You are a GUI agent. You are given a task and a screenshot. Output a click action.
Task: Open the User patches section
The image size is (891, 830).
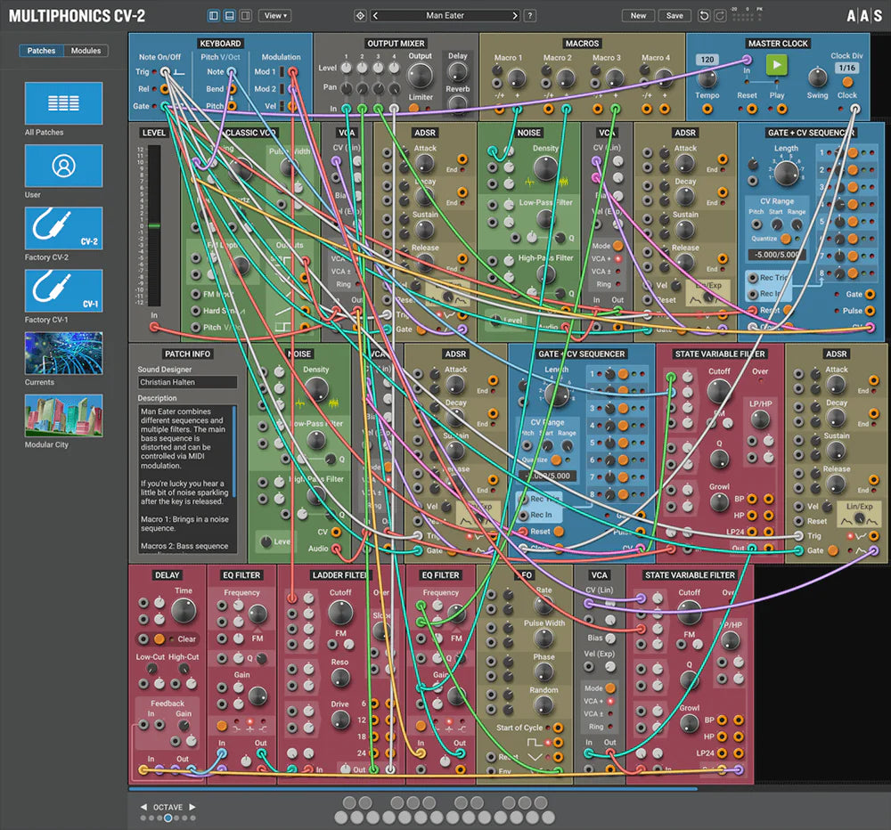(62, 166)
